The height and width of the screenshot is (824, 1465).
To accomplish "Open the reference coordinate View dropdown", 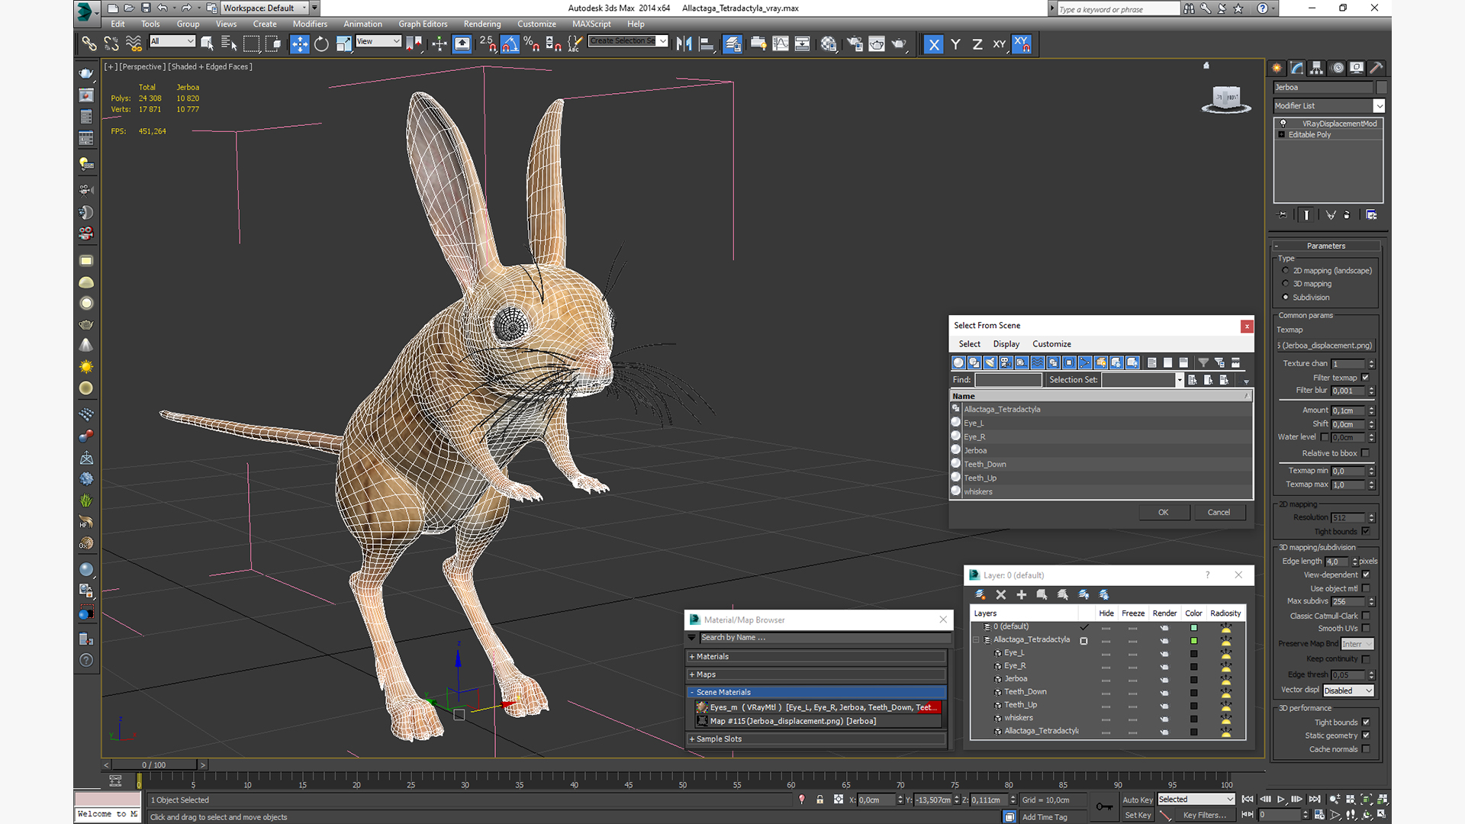I will (x=378, y=41).
